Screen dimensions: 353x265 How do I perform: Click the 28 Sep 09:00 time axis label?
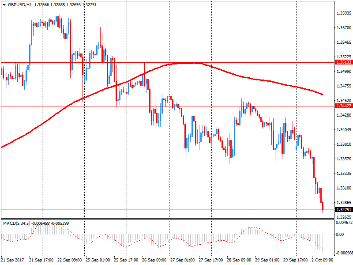click(x=239, y=260)
